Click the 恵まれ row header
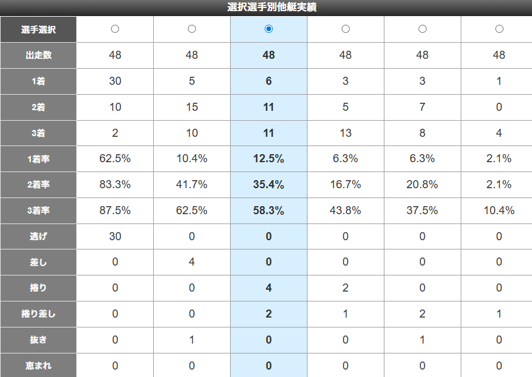Screen dimensions: 532x377 pyautogui.click(x=38, y=366)
